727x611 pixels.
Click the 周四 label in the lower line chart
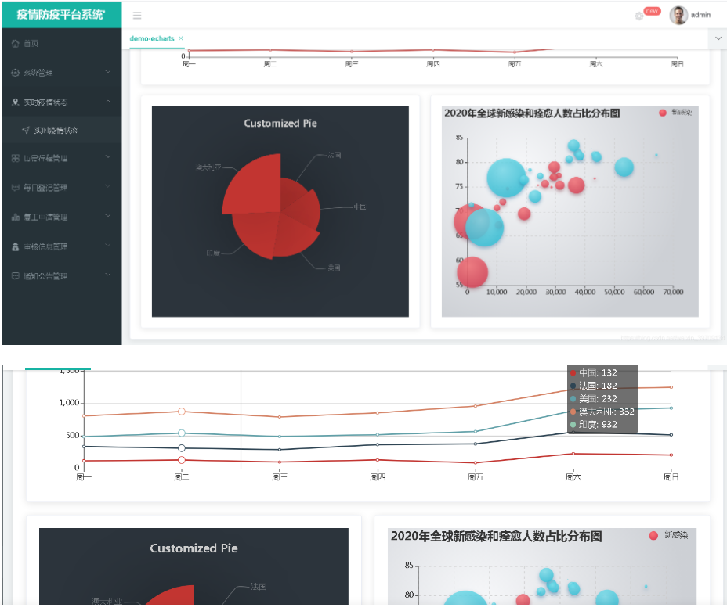click(x=378, y=476)
